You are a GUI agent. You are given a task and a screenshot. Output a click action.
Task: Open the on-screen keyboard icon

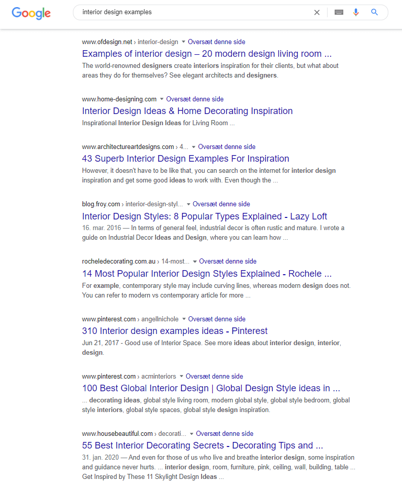pos(339,12)
